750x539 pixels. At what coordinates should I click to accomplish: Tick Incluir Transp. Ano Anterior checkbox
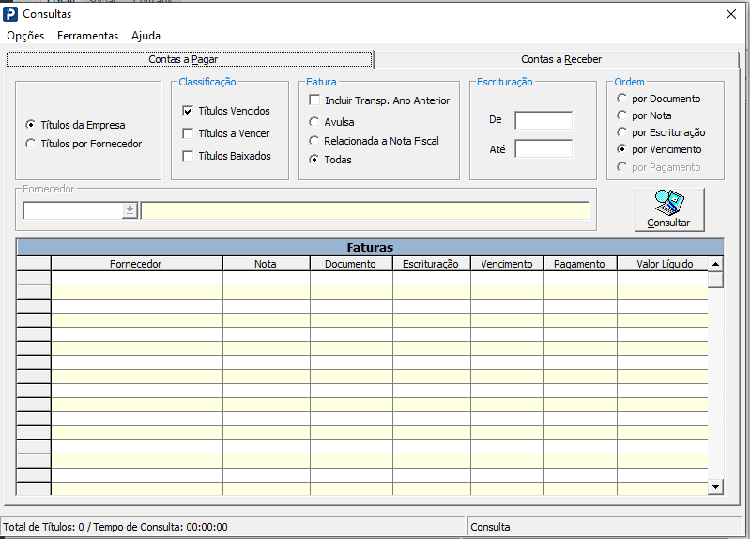(x=314, y=100)
